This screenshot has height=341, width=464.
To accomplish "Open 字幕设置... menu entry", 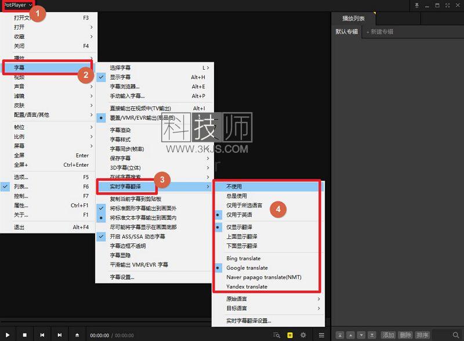I will point(154,277).
